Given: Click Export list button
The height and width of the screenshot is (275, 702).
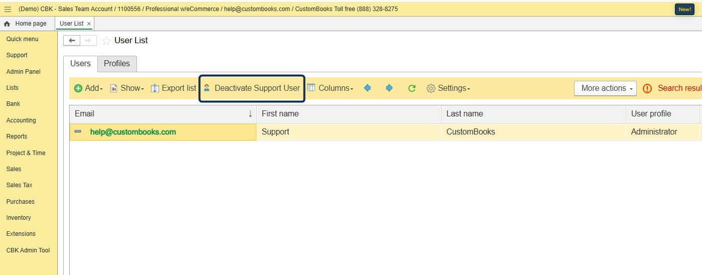Looking at the screenshot, I should pos(174,88).
